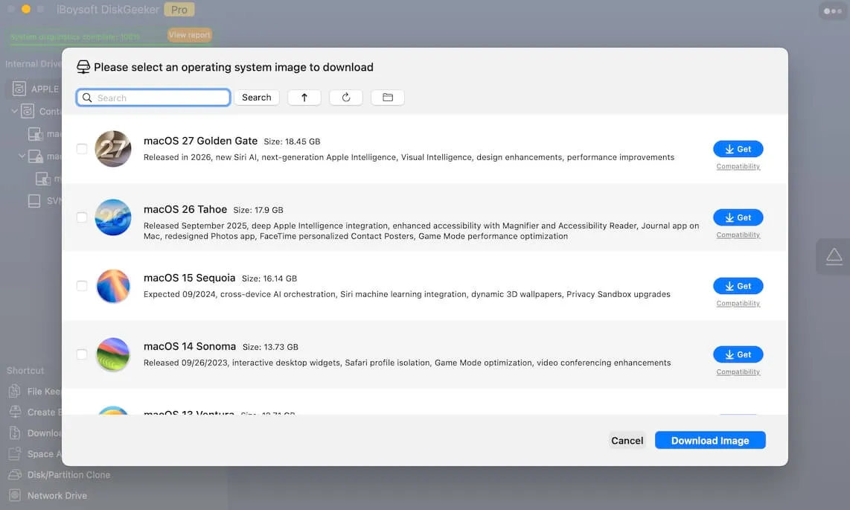Image resolution: width=850 pixels, height=510 pixels.
Task: Cancel the image download dialog
Action: coord(627,441)
